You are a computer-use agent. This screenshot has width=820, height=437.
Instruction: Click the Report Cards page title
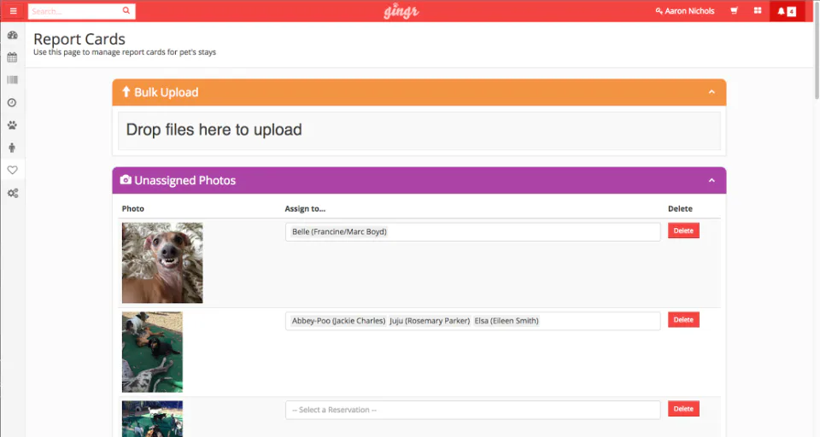(79, 39)
